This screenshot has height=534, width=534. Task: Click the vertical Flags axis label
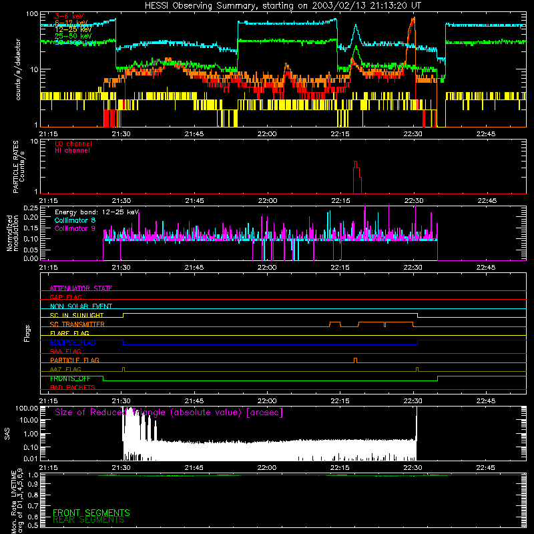pyautogui.click(x=27, y=333)
